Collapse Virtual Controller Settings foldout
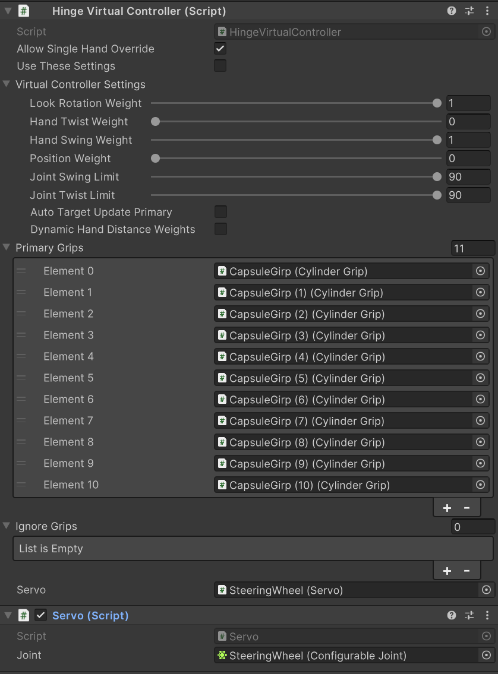This screenshot has width=498, height=674. pyautogui.click(x=7, y=84)
